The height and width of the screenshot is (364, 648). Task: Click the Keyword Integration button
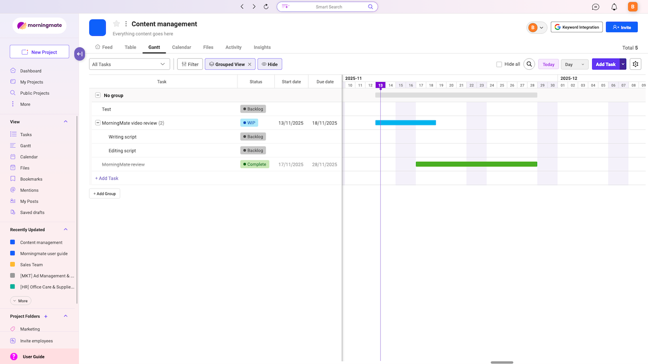pos(577,27)
